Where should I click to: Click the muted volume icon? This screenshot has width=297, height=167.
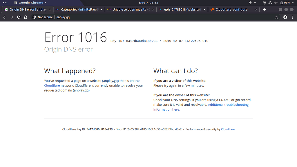(276, 3)
